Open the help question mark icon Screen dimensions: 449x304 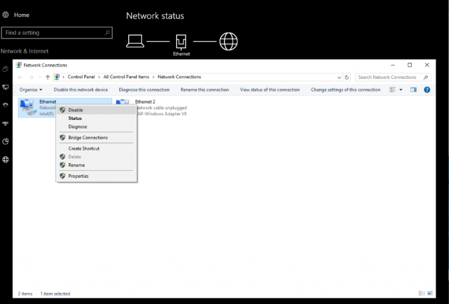pos(427,90)
